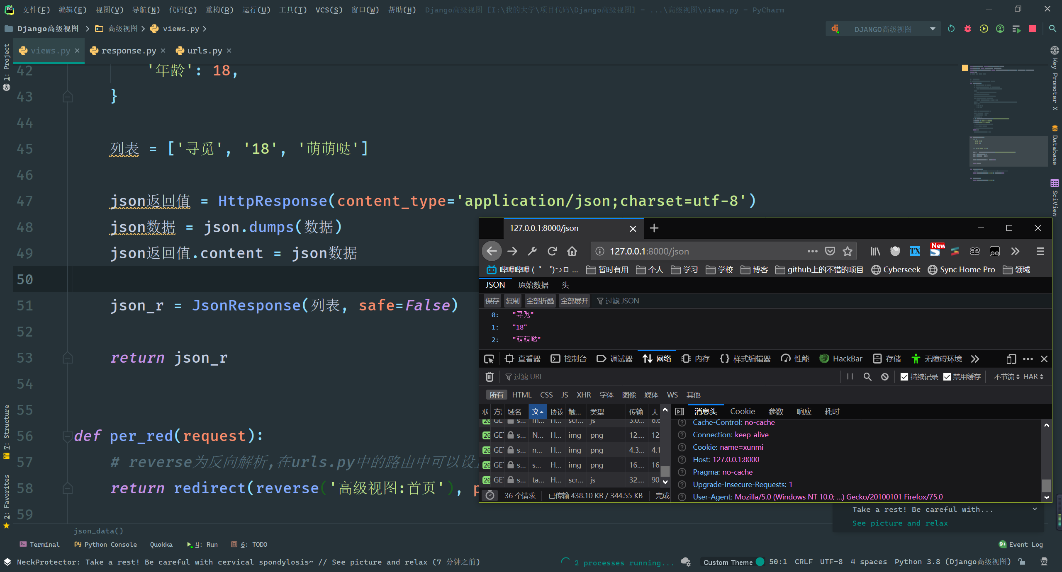Open the 不节流 throttling dropdown

click(1006, 377)
